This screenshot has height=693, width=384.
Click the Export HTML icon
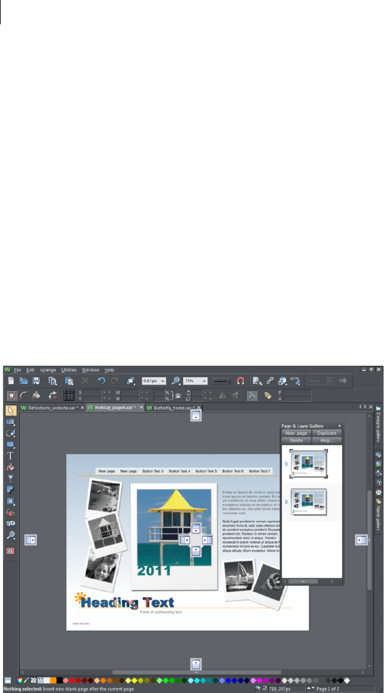click(295, 380)
